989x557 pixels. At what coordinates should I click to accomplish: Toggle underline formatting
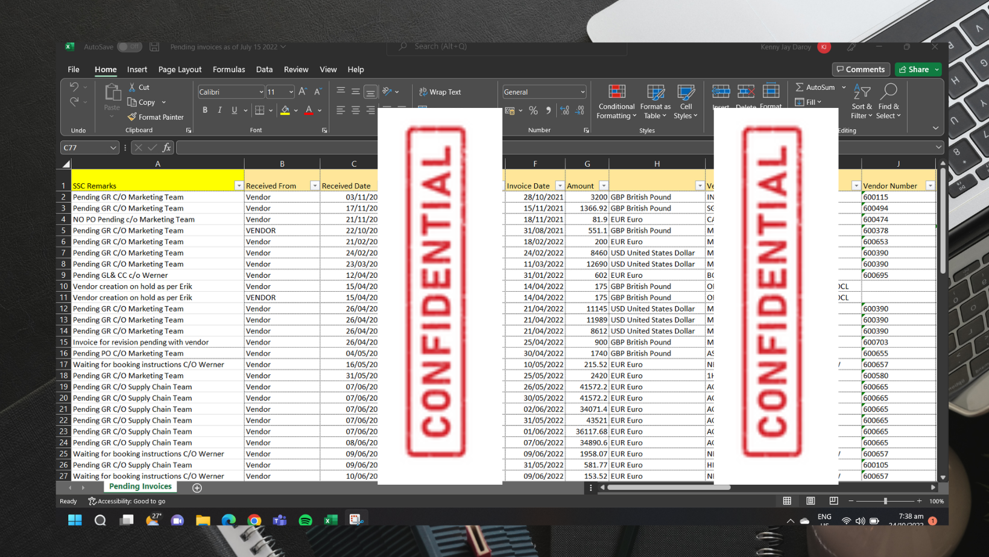[235, 110]
